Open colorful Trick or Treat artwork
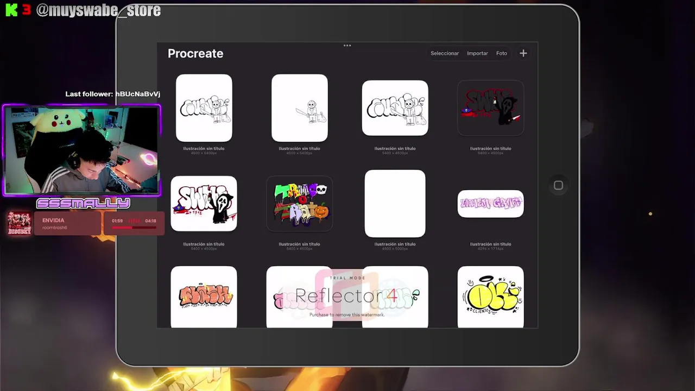 [x=300, y=204]
